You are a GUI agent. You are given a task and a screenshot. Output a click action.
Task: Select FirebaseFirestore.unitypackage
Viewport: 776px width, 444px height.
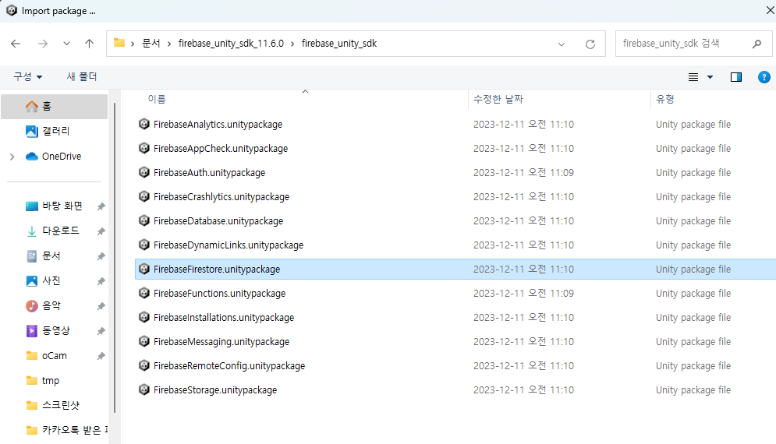[455, 269]
